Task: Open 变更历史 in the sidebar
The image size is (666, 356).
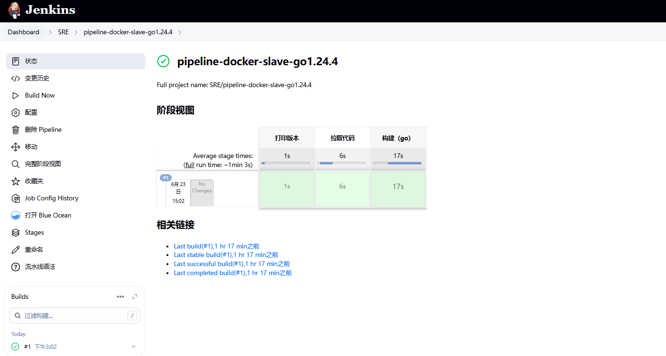Action: 76,79
